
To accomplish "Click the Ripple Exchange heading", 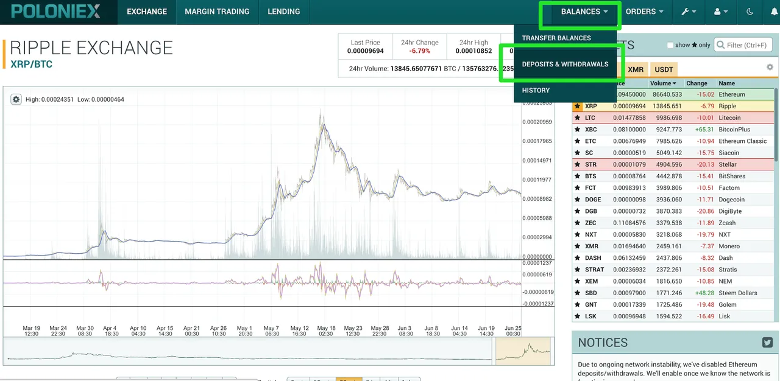I will (91, 47).
